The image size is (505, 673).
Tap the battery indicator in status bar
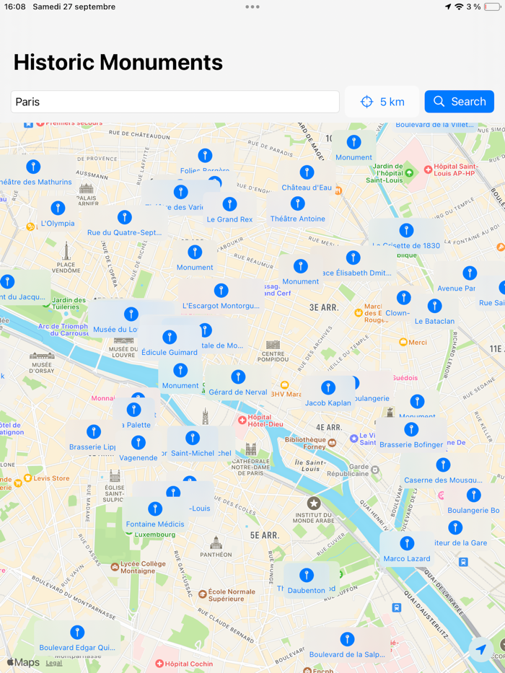pyautogui.click(x=492, y=7)
